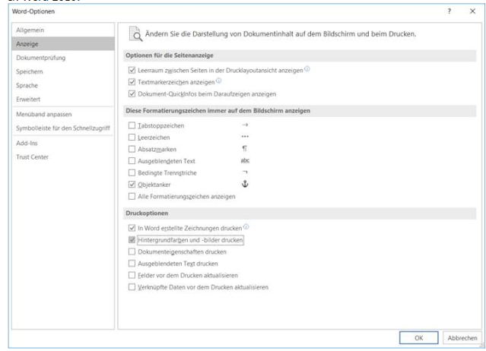Check Alle Formatierungszeichen anzeigen
The image size is (486, 351).
tap(133, 197)
